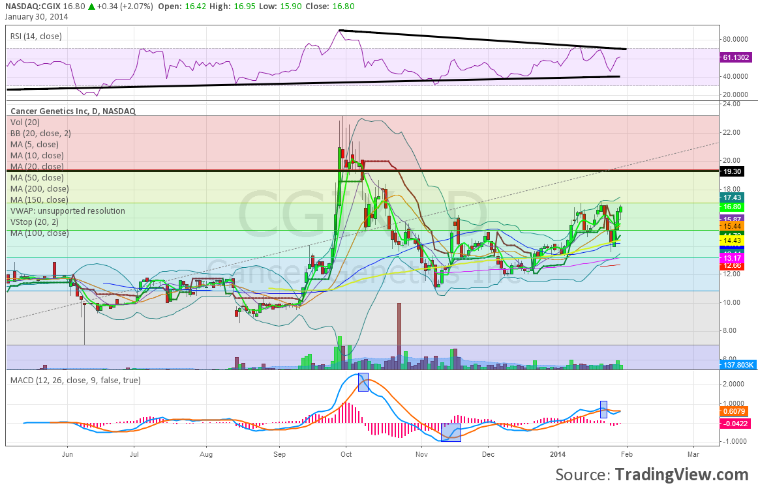Click the 12.66 red price tag
The image size is (758, 492).
pyautogui.click(x=731, y=266)
